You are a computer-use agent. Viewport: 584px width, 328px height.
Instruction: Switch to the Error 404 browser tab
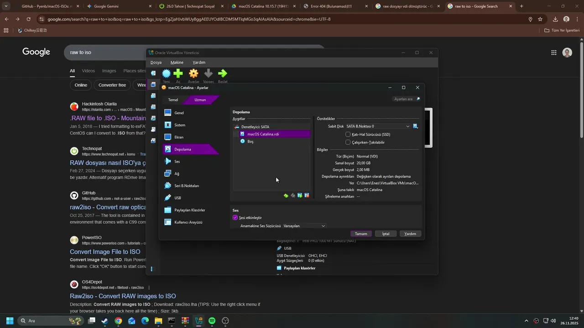pos(335,6)
